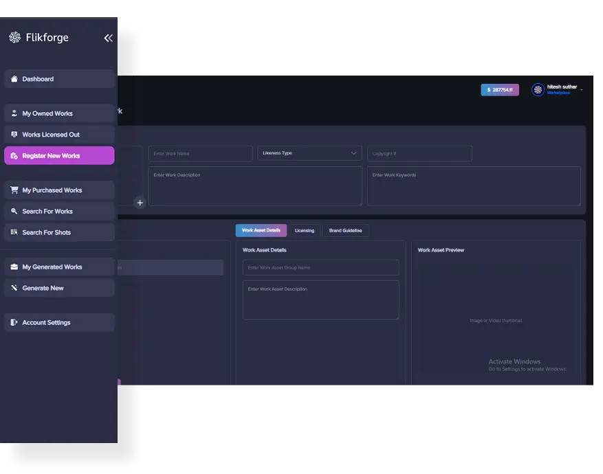Switch to the Licensing tab

point(304,231)
